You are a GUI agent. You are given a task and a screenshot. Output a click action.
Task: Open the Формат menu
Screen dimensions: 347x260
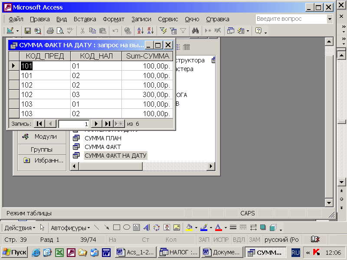(114, 19)
